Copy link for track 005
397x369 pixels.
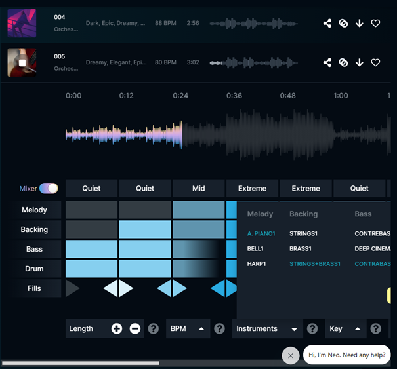point(343,63)
